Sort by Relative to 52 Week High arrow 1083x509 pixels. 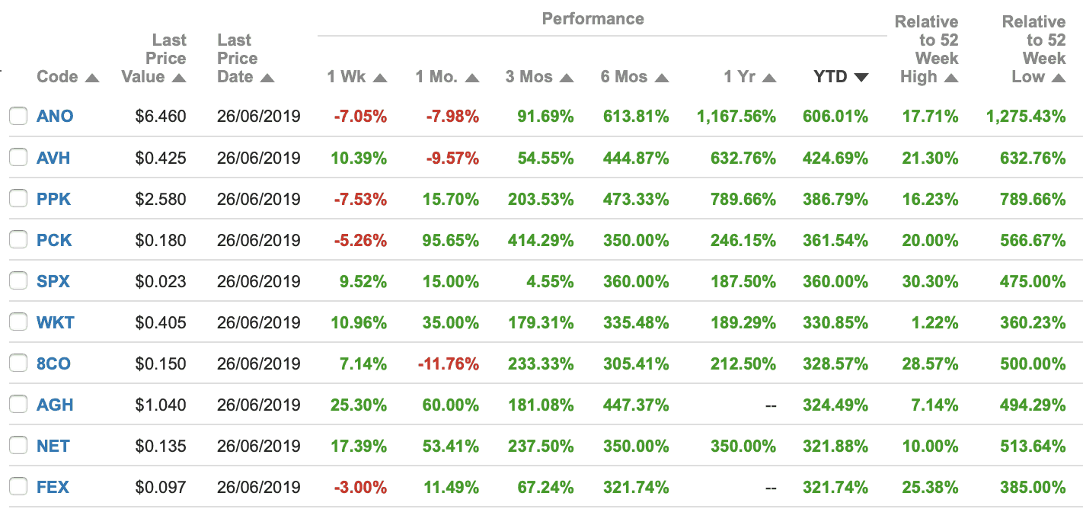950,78
